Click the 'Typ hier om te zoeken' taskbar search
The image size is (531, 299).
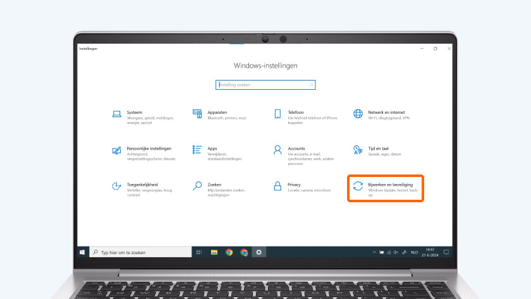click(x=140, y=252)
